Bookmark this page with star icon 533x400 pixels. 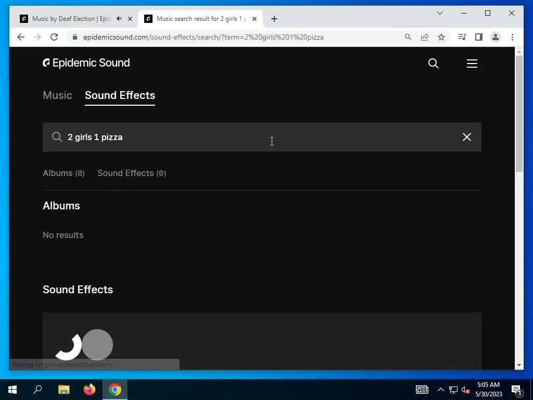point(441,37)
